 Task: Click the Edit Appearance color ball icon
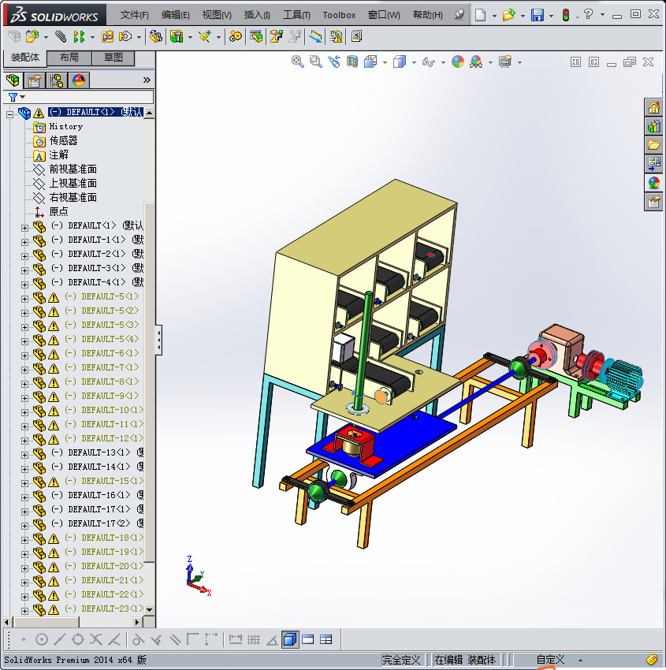(457, 62)
